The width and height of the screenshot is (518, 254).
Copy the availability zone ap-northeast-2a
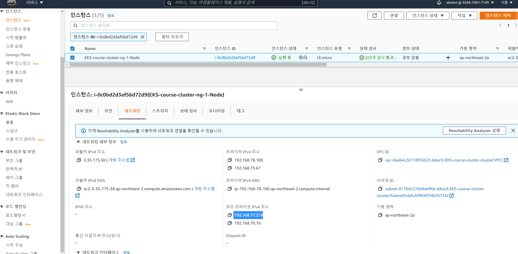point(380,215)
